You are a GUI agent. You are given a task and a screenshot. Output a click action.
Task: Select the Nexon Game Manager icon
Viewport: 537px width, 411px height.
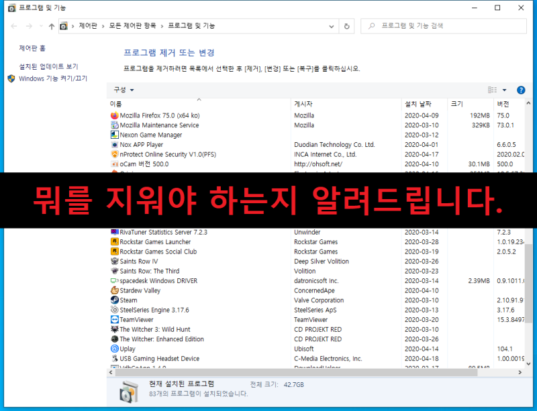point(114,135)
